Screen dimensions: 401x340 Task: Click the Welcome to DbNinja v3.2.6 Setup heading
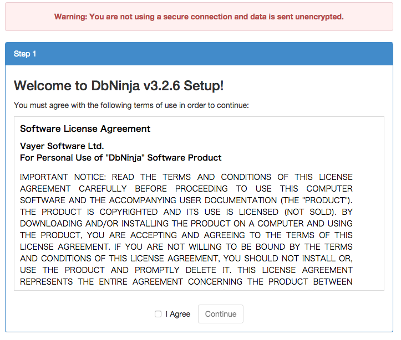pos(119,85)
